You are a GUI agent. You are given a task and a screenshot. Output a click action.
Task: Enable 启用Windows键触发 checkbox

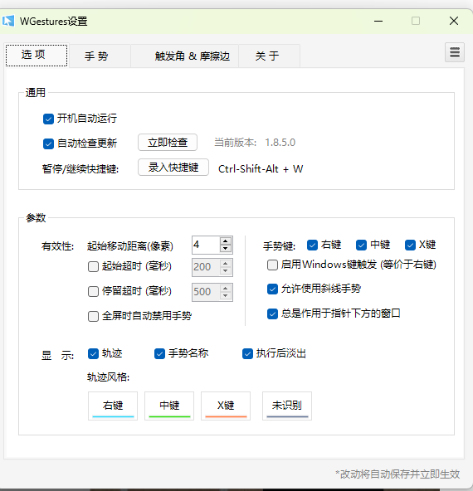[x=272, y=265]
